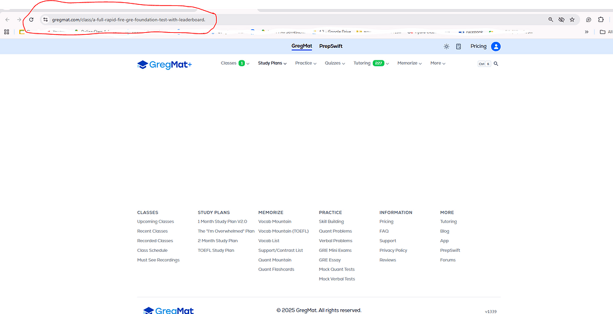
Task: Click the browser zoom magnifier icon
Action: pos(551,20)
